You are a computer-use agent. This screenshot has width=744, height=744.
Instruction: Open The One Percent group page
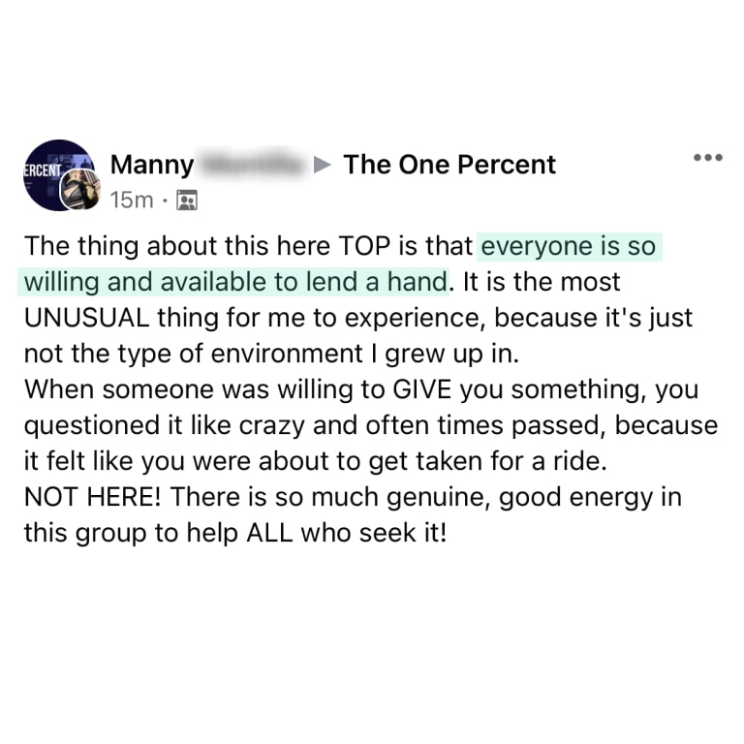click(449, 165)
